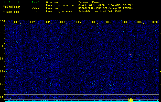
Task: Click time marker 0002
Action: (32, 22)
